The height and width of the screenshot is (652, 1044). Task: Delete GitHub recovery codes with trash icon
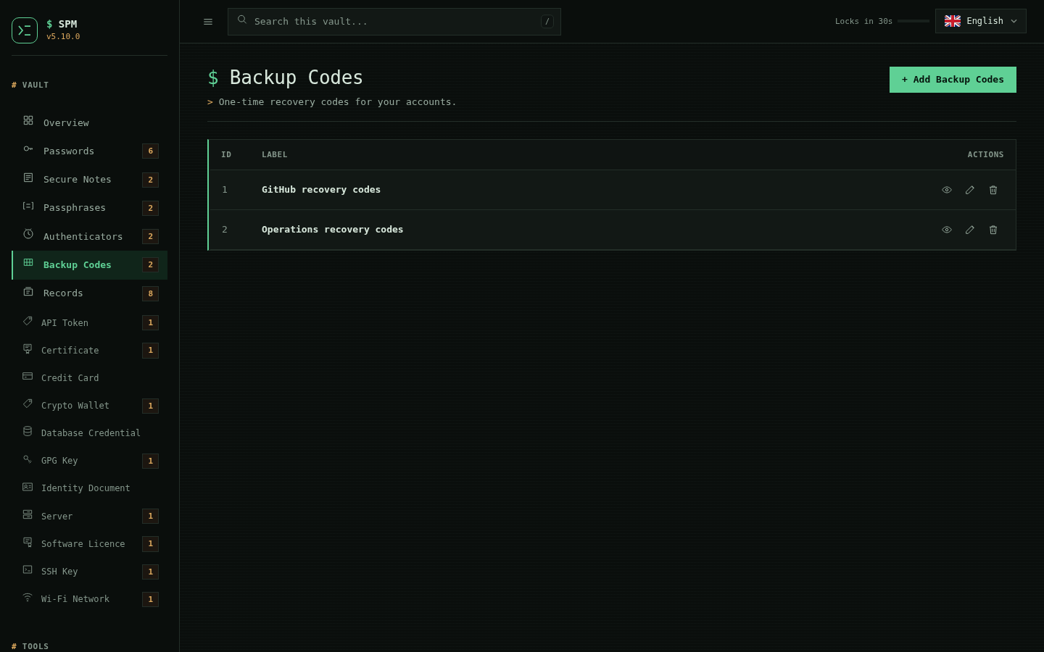(x=993, y=190)
